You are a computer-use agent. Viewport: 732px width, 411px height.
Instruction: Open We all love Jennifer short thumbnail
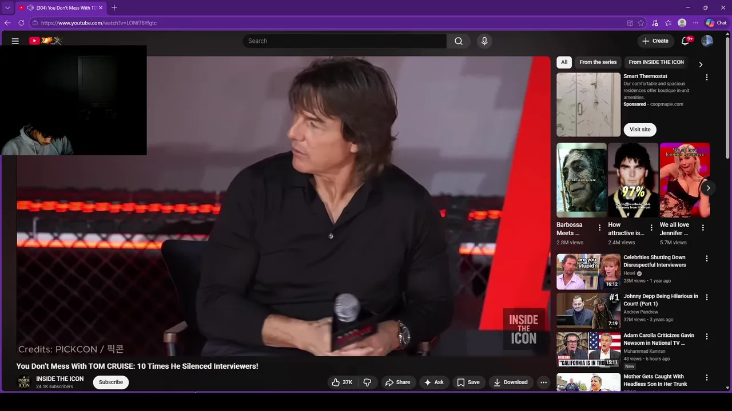click(x=685, y=180)
